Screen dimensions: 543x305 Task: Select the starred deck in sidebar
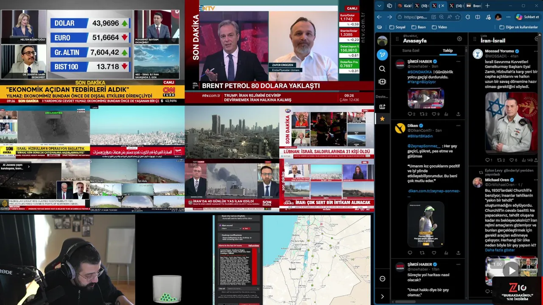(x=382, y=119)
